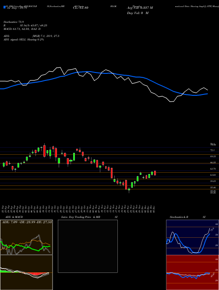This screenshot has width=219, height=290.
Task: Click the BLOK ticker label at top
Action: click(x=113, y=6)
